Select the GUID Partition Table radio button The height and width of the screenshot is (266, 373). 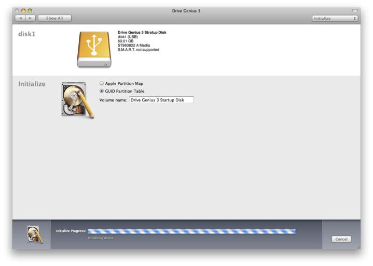tap(102, 91)
